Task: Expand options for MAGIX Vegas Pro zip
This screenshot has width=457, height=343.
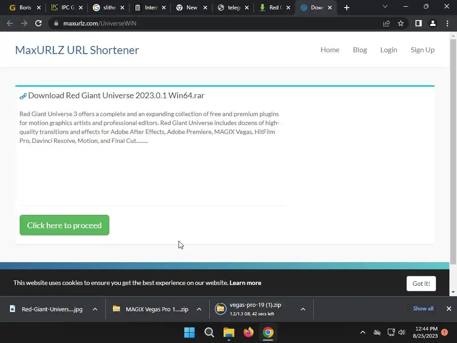Action: pos(199,309)
